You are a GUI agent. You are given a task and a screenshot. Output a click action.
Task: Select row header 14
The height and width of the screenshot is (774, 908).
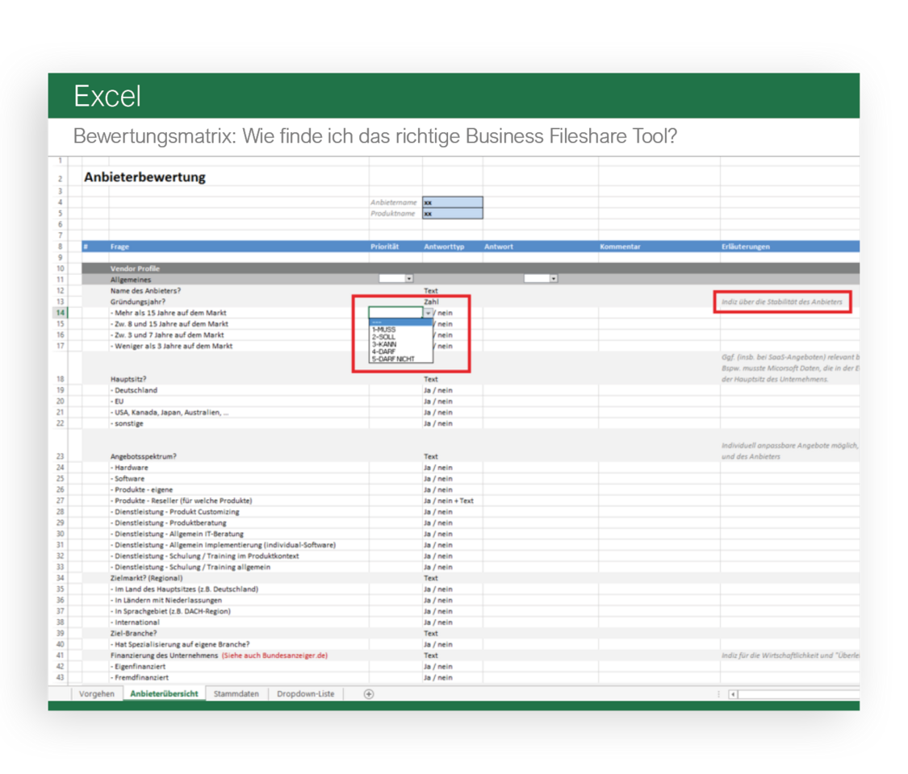pyautogui.click(x=60, y=313)
